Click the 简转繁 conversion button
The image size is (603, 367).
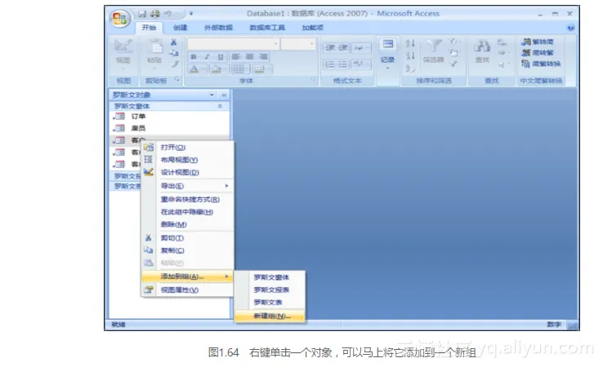pyautogui.click(x=538, y=52)
